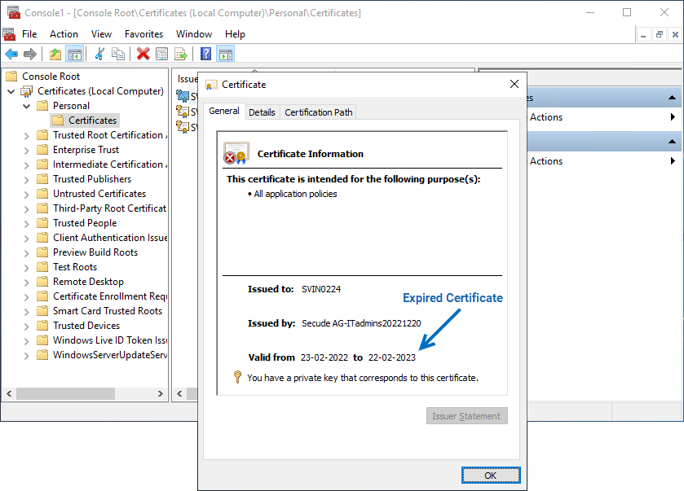Expand the Remote Desktop folder
Viewport: 684px width, 491px height.
pyautogui.click(x=27, y=282)
